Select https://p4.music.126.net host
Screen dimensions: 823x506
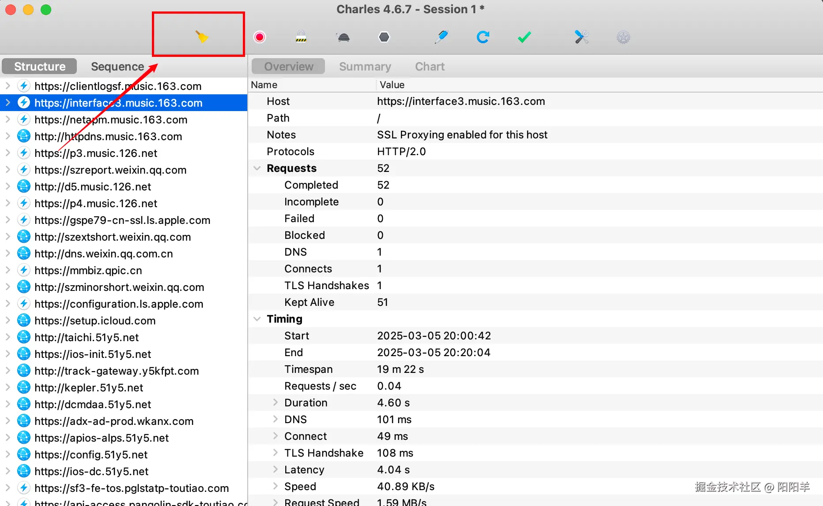click(96, 203)
